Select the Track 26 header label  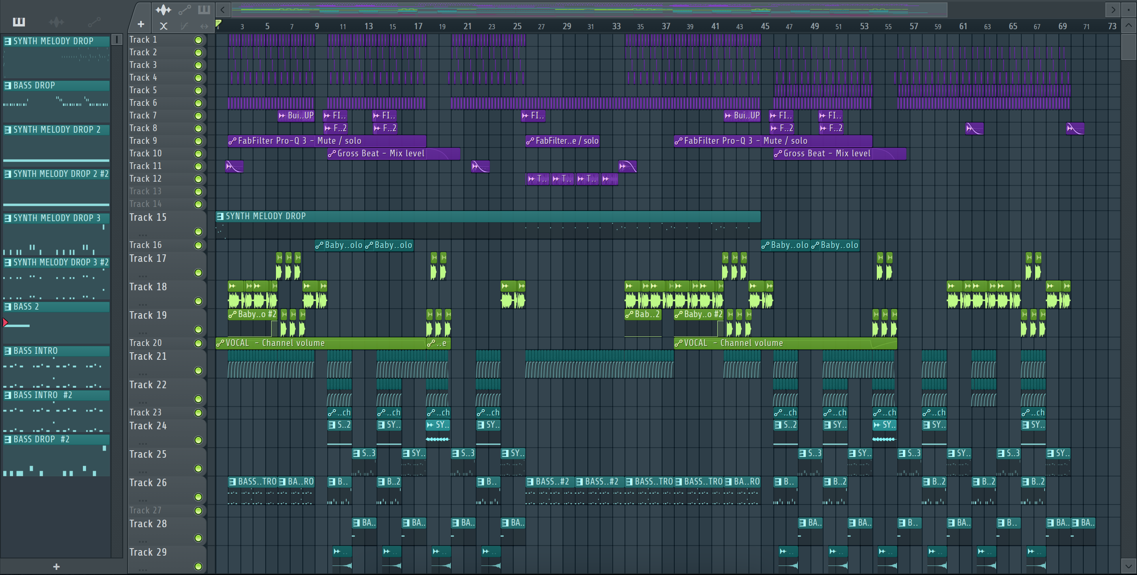click(x=148, y=483)
